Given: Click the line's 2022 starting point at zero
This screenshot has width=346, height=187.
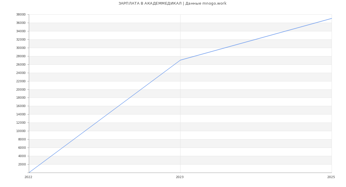Looking at the screenshot, I should [x=29, y=173].
